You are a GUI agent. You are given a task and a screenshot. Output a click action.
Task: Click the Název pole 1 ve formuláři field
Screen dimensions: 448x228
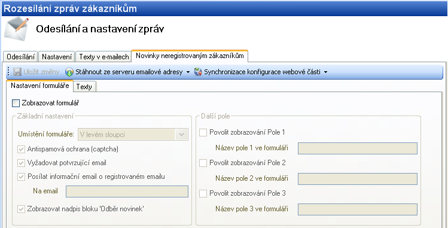(x=358, y=148)
